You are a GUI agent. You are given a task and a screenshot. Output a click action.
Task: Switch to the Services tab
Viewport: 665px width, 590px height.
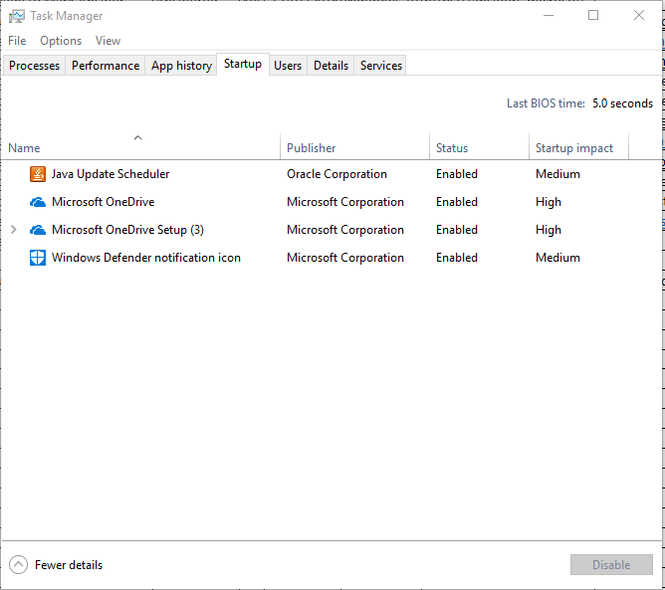(x=381, y=66)
